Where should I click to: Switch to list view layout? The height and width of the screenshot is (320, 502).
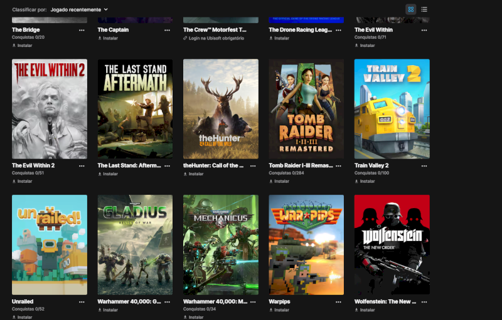pyautogui.click(x=424, y=9)
